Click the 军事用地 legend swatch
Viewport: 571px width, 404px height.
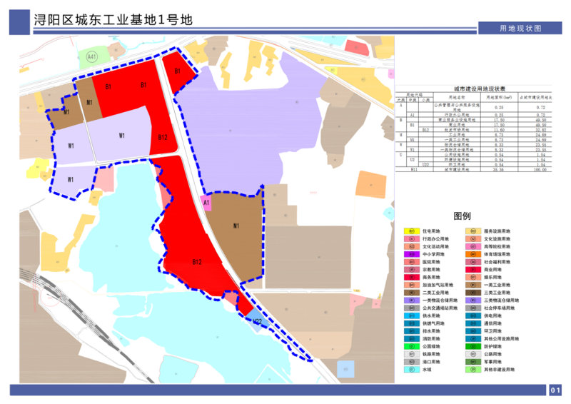(473, 362)
